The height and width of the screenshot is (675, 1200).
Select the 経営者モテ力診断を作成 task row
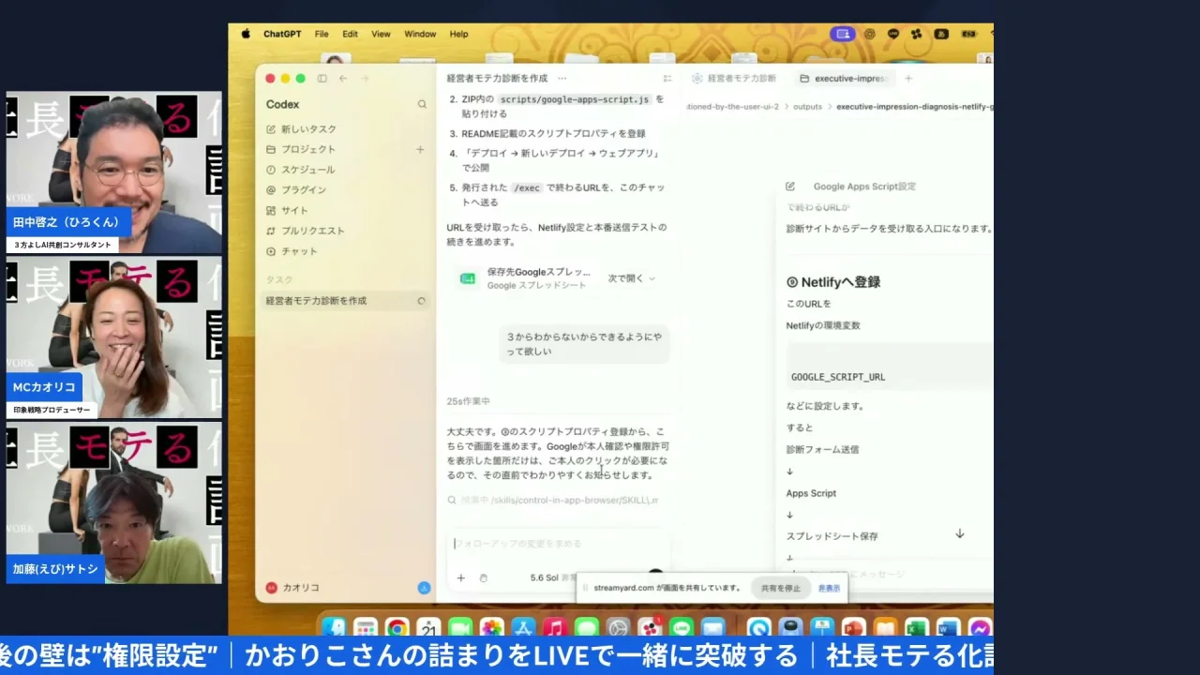[345, 301]
